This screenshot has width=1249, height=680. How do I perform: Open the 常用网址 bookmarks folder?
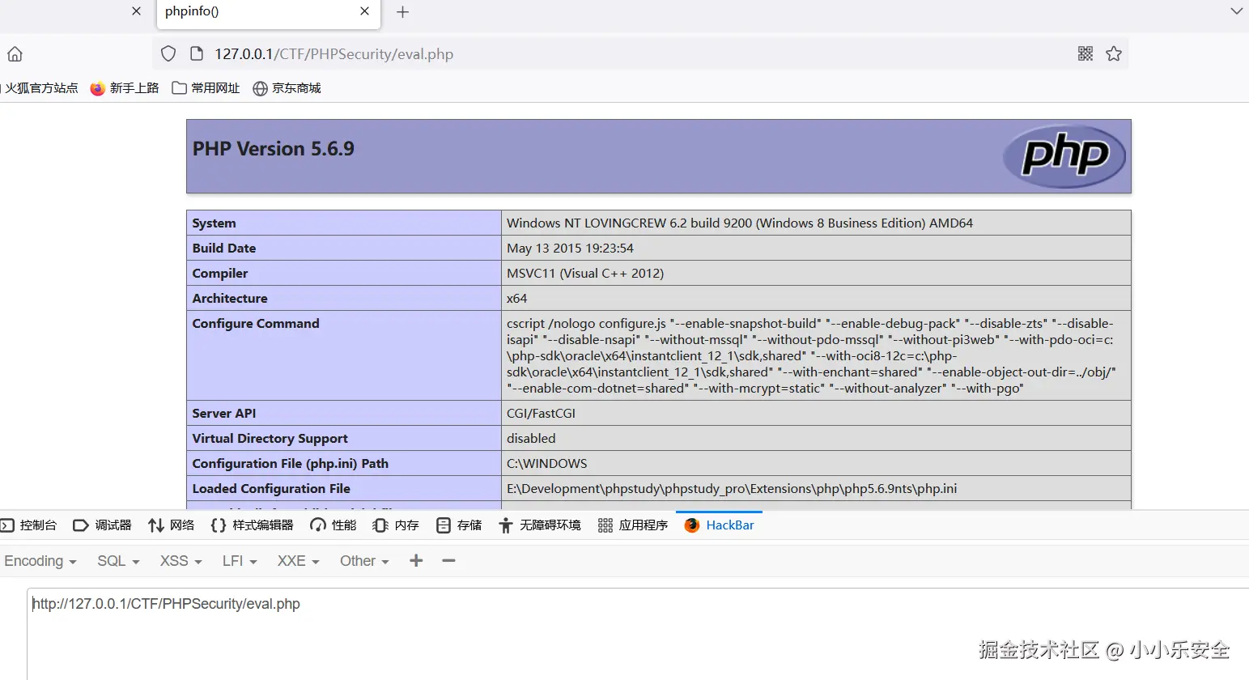coord(206,88)
